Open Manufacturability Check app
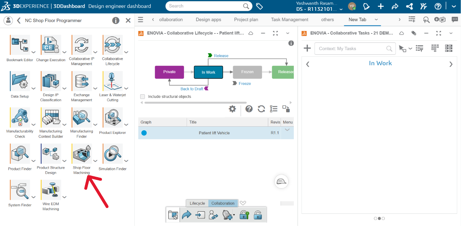 point(20,117)
